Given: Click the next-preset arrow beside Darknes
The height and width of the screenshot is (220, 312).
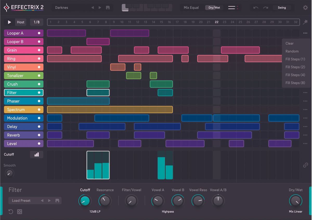Looking at the screenshot, I should (x=100, y=8).
